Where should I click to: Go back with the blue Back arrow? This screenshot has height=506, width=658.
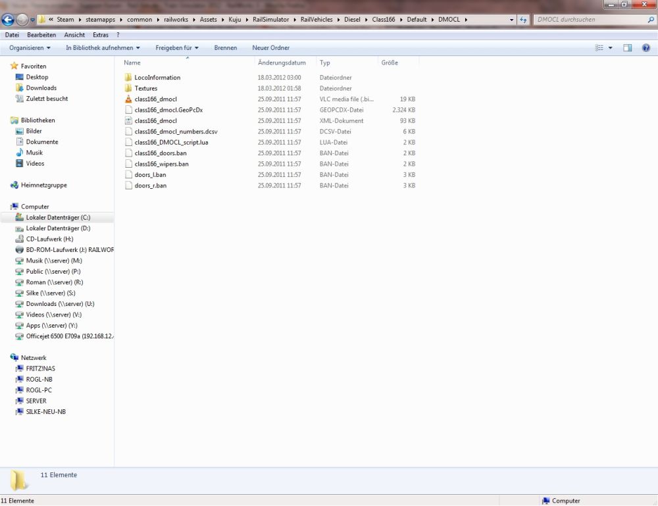[8, 19]
